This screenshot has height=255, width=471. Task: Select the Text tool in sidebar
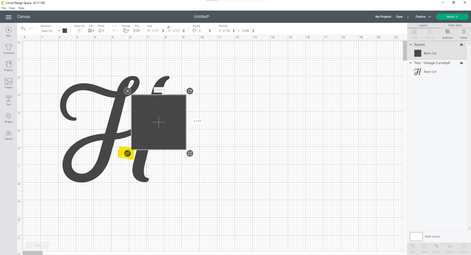tap(8, 100)
